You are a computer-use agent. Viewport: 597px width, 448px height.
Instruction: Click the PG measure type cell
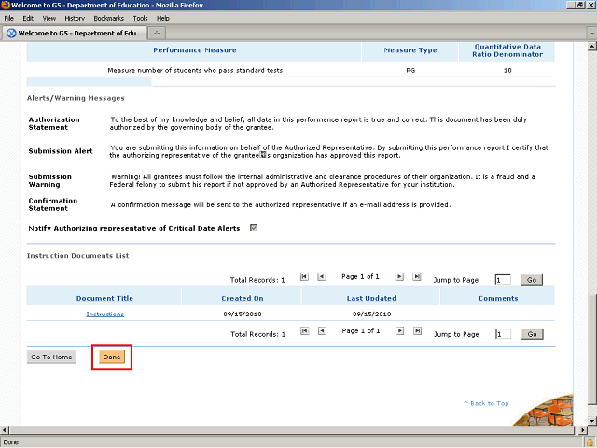click(x=410, y=70)
